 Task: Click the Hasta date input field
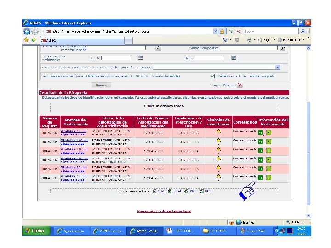tap(210, 58)
